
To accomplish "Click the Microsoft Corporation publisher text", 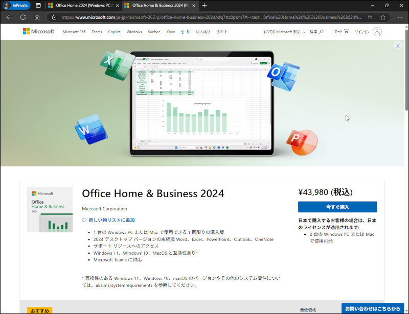I will click(x=104, y=209).
